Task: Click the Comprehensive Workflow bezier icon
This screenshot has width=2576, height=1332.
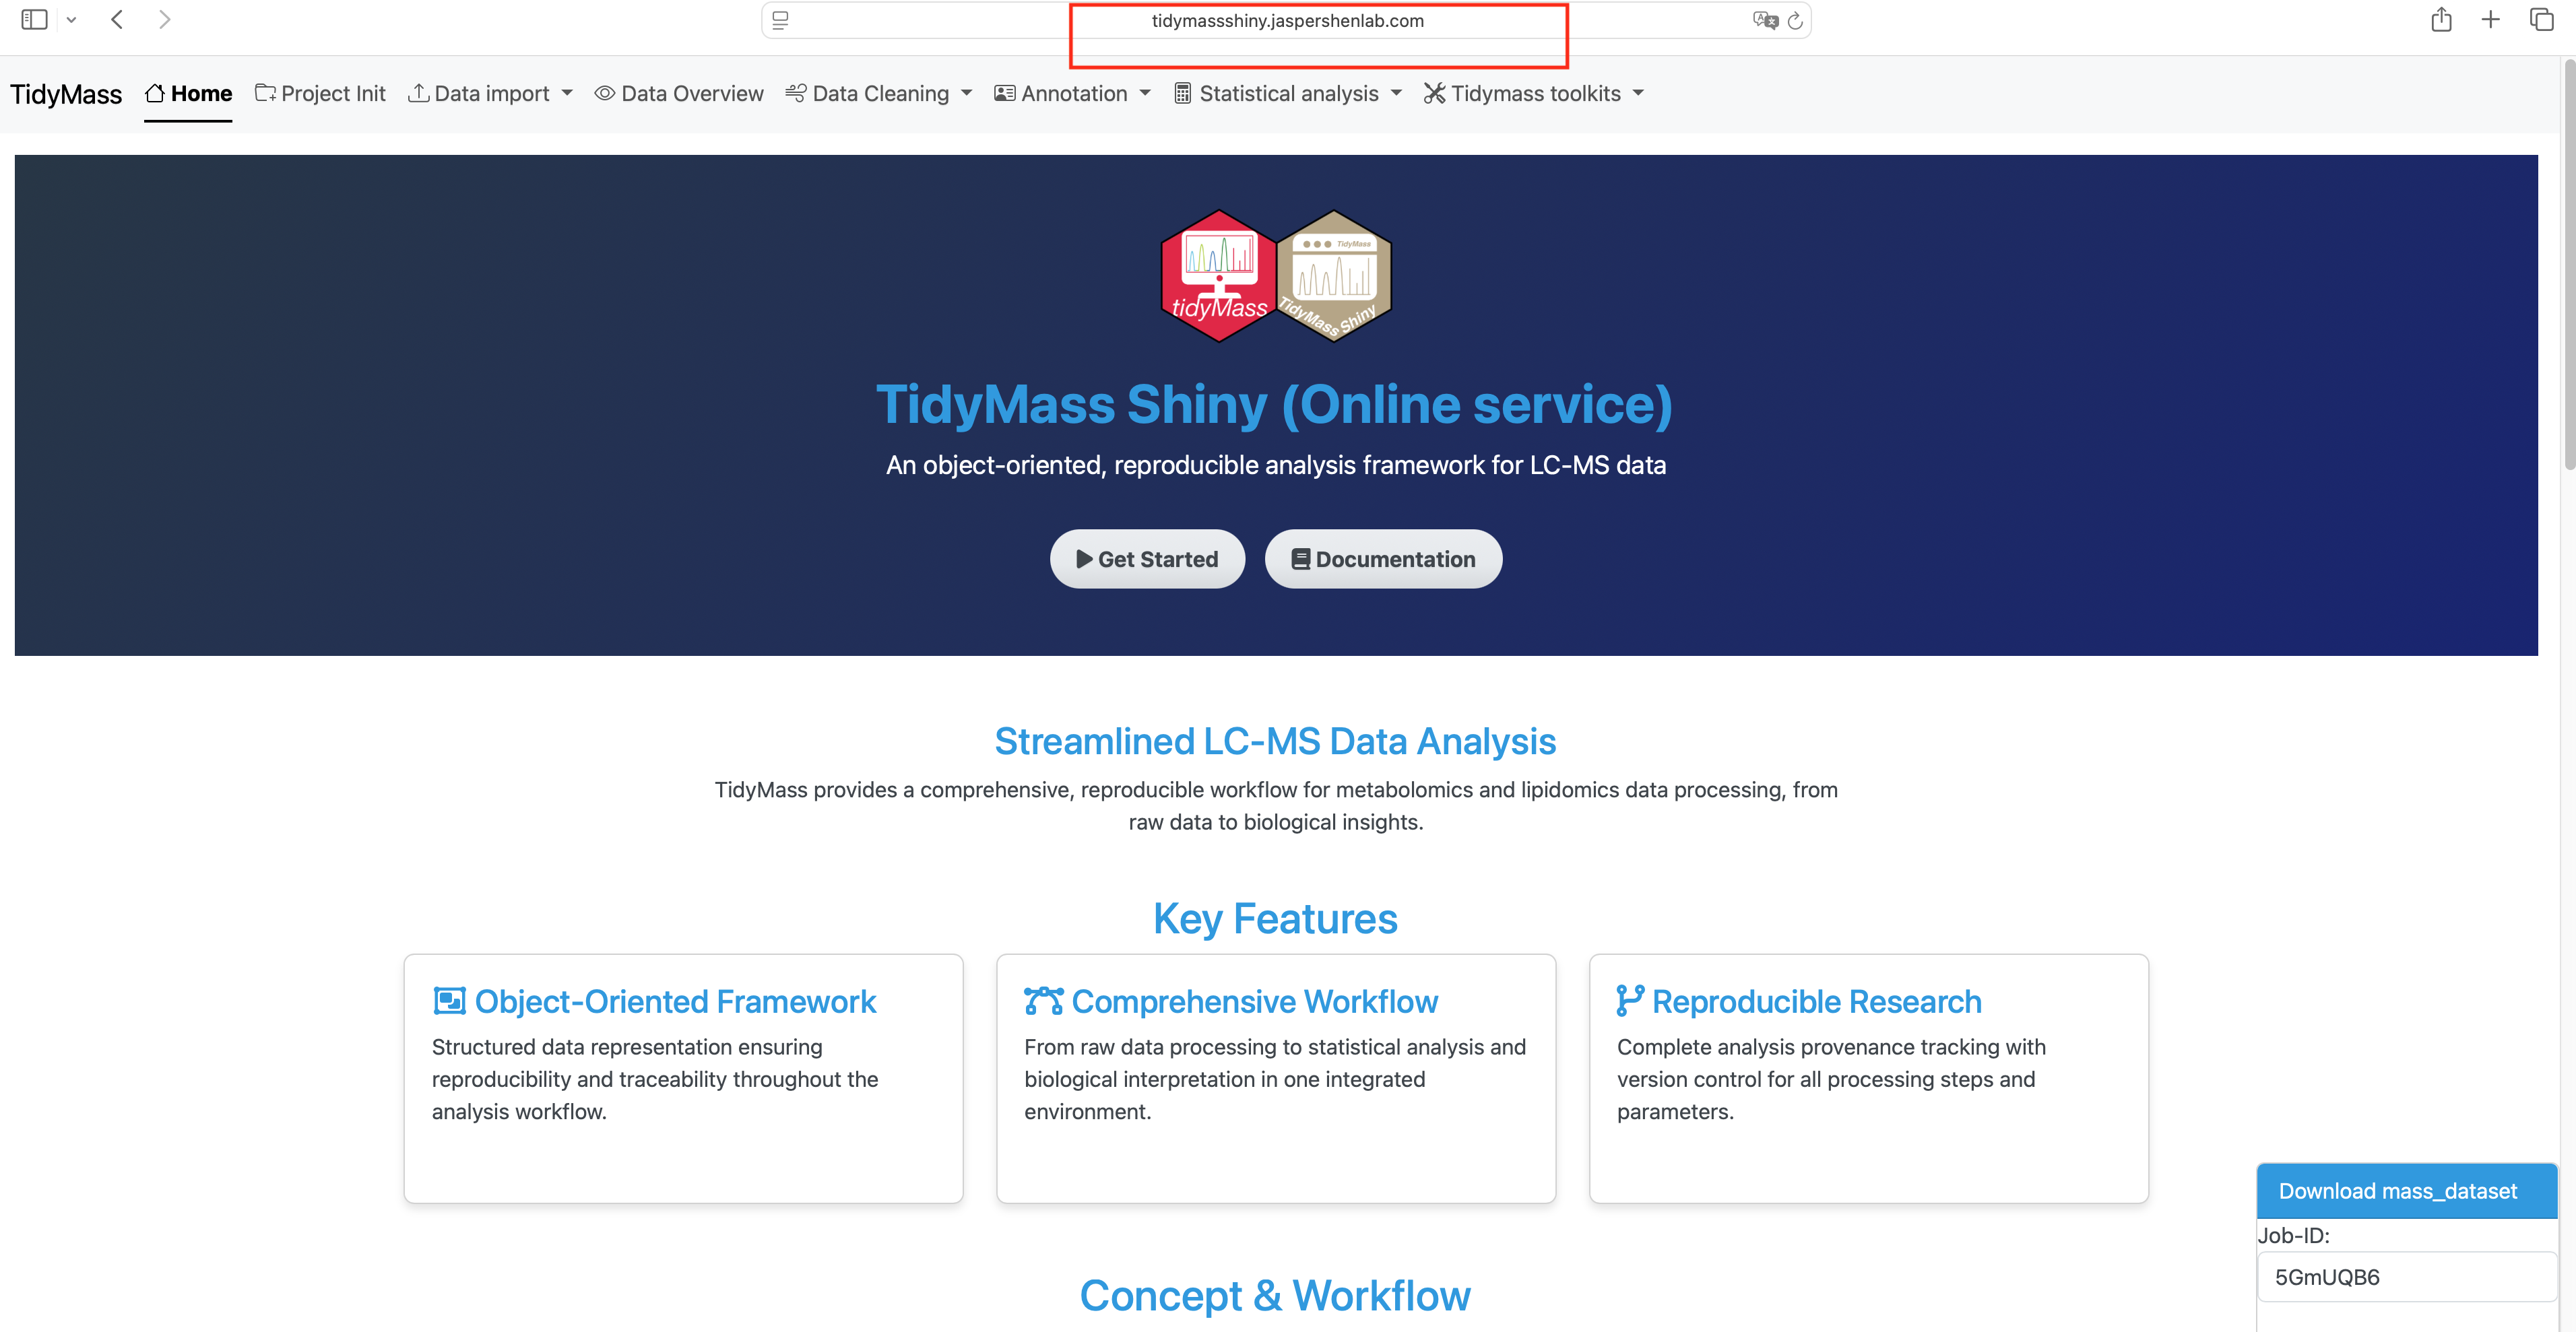Action: (x=1043, y=1001)
